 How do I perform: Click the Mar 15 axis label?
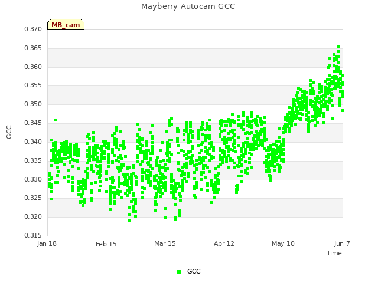(165, 243)
